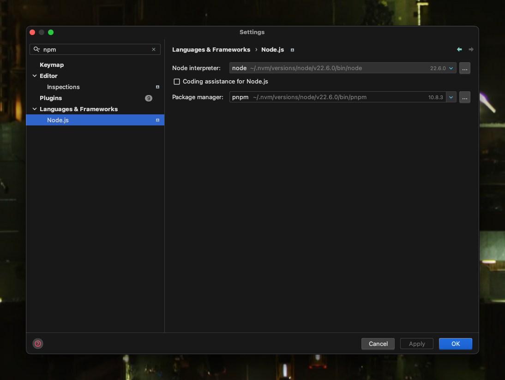Click Languages & Frameworks in the breadcrumb
The image size is (505, 380).
[x=211, y=50]
